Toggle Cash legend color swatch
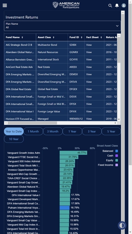Screen dimensions: 132x234 point(117,156)
